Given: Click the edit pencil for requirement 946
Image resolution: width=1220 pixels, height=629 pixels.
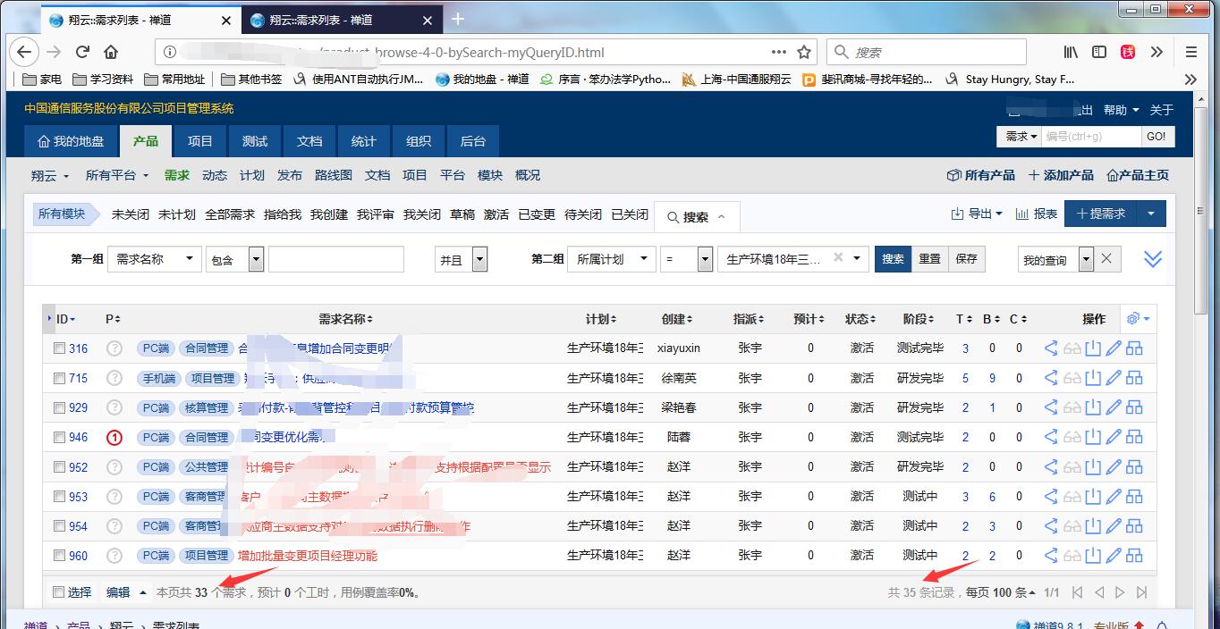Looking at the screenshot, I should 1114,437.
